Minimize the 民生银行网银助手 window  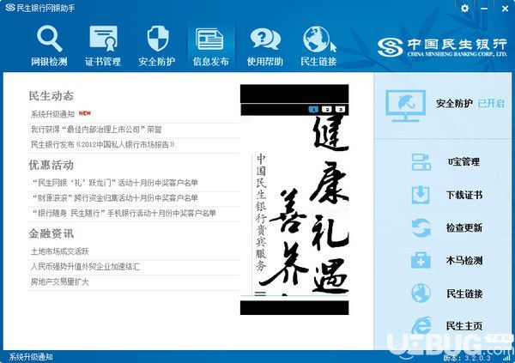pyautogui.click(x=484, y=9)
